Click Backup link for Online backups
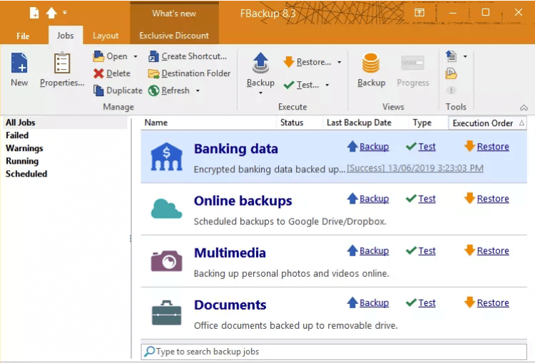The width and height of the screenshot is (535, 363). (374, 199)
